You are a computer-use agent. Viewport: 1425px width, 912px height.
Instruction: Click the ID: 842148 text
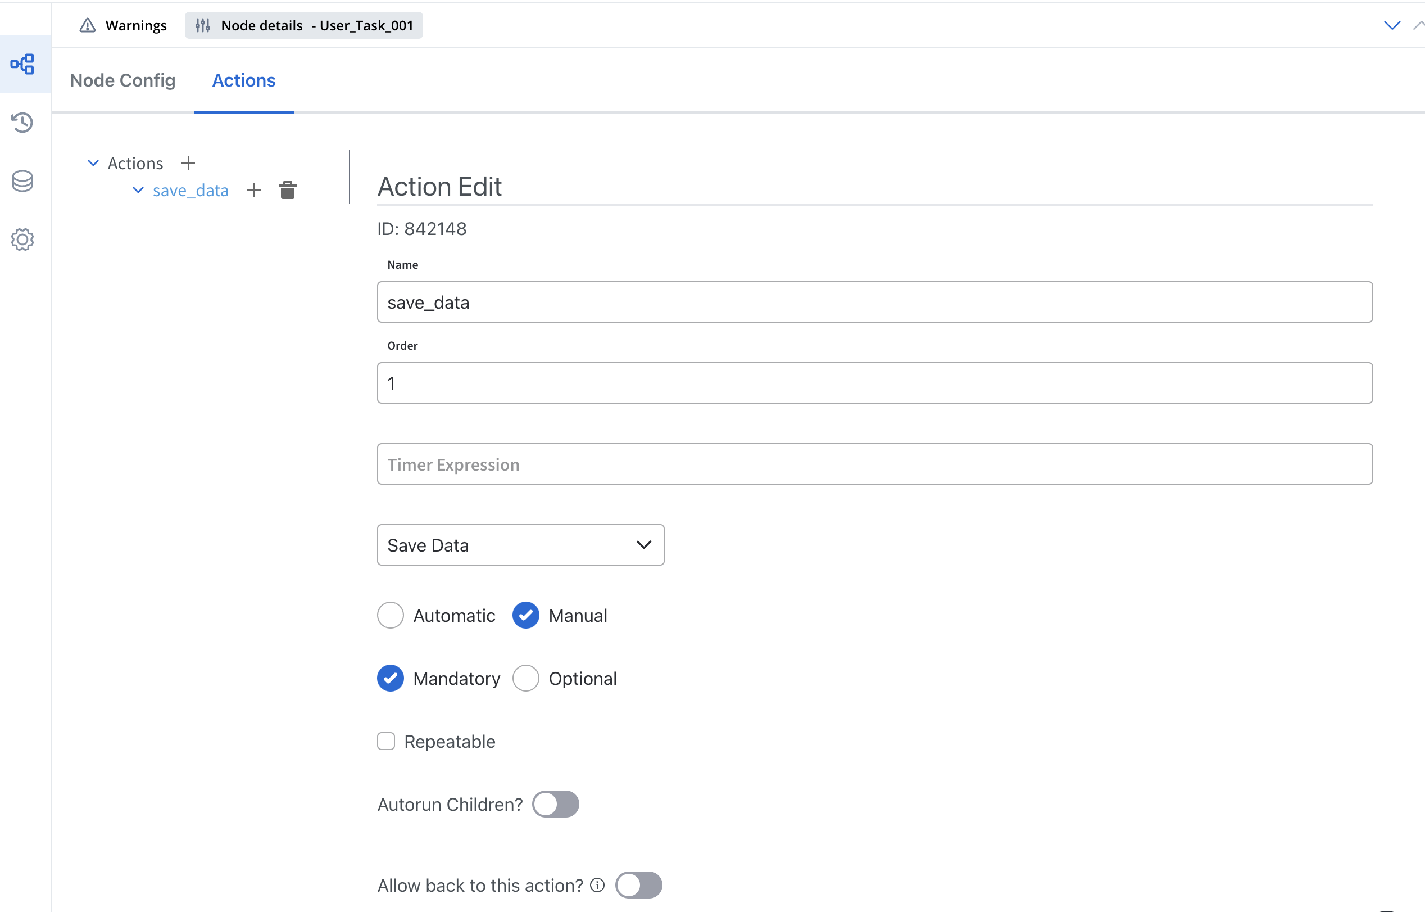coord(422,229)
